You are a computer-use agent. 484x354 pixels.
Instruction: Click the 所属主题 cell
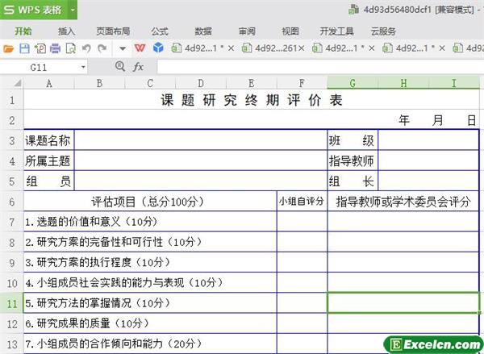48,160
